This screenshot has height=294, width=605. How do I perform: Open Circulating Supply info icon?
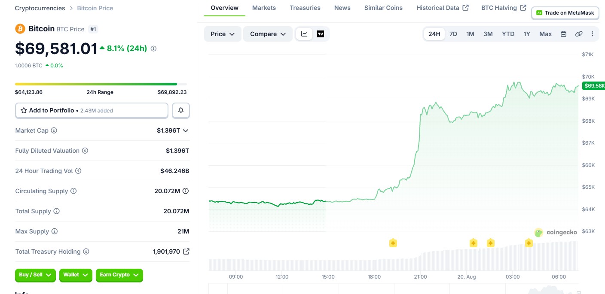[73, 191]
